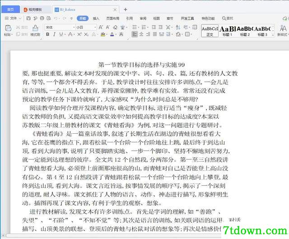Open the 特色功能 ribbon tab
This screenshot has width=289, height=239.
click(x=208, y=19)
